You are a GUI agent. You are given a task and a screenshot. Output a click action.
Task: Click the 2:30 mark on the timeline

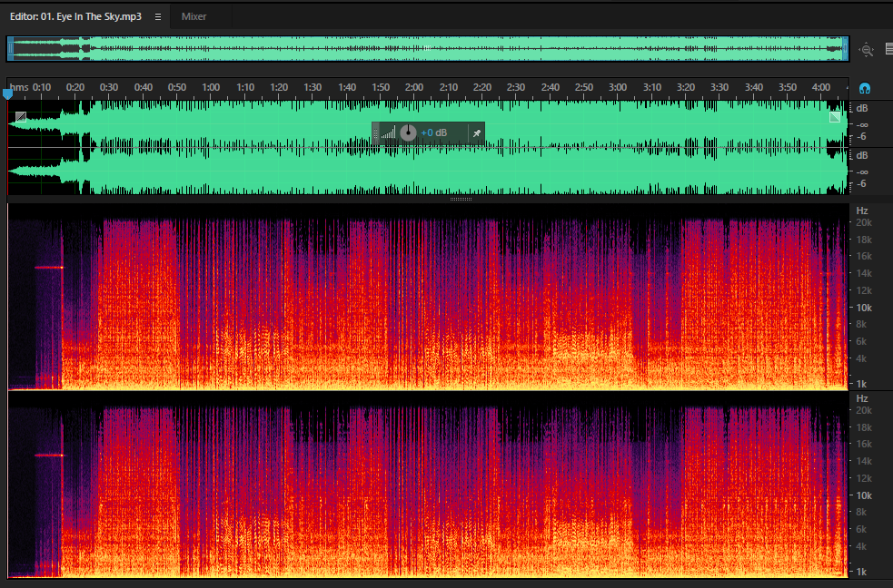(516, 88)
